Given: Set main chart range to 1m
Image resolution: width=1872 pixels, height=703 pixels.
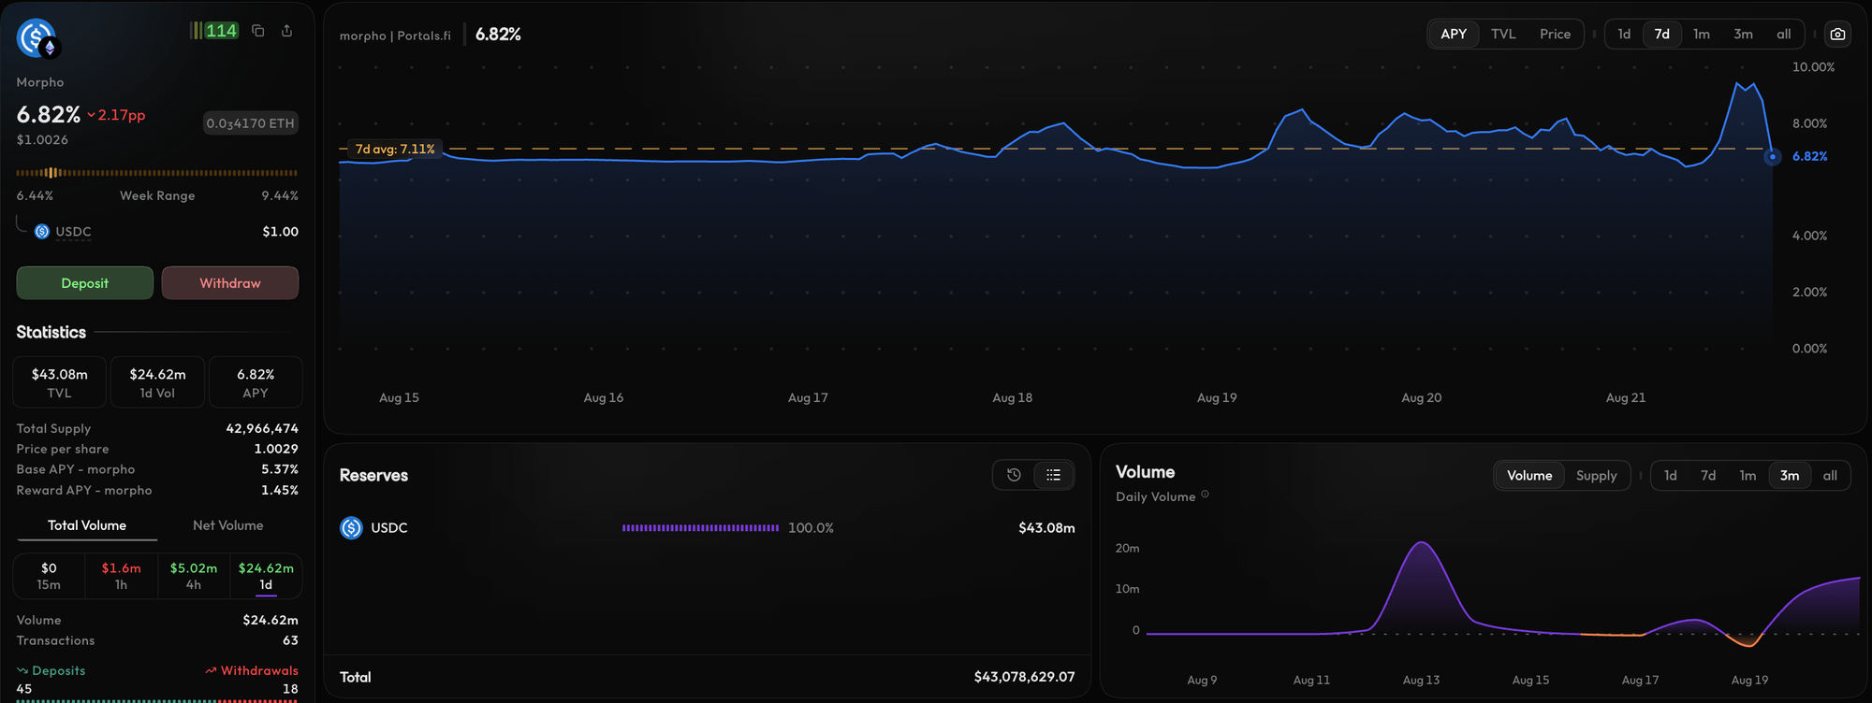Looking at the screenshot, I should (1701, 35).
